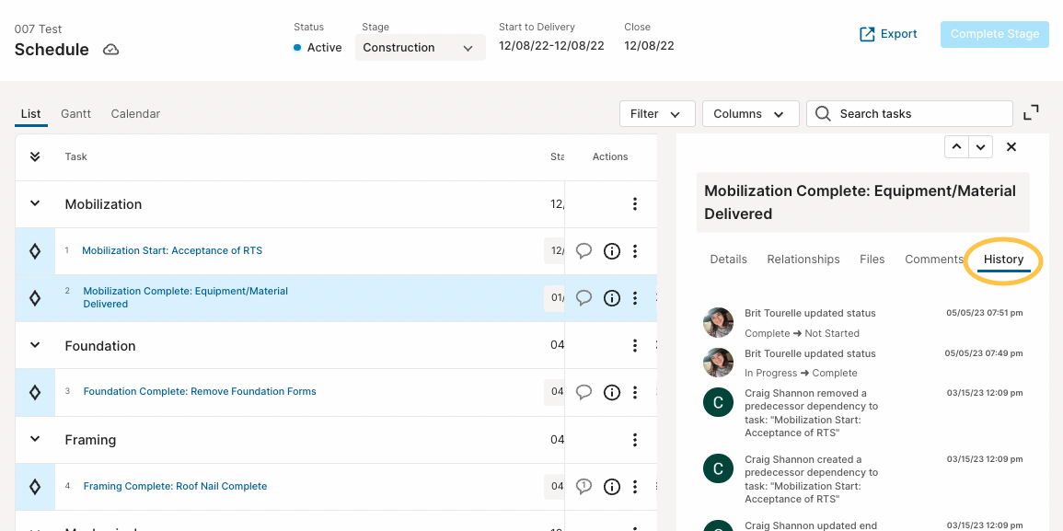Click the 05/05/23 07:51 pm timestamp
The height and width of the screenshot is (531, 1063).
[x=985, y=313]
